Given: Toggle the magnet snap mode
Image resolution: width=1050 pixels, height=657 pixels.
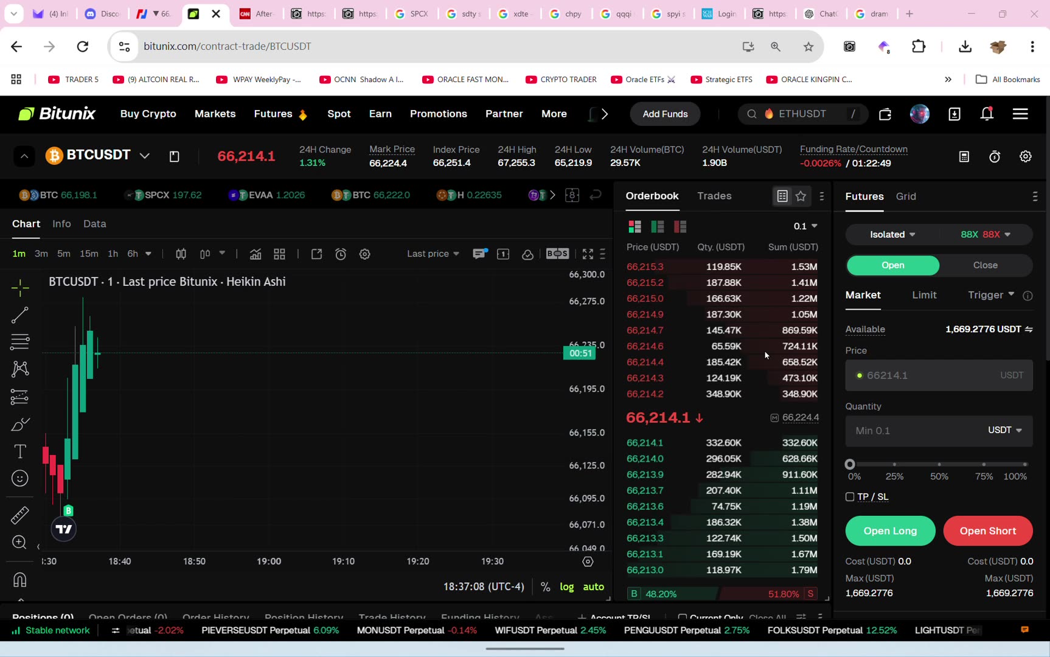Looking at the screenshot, I should (x=20, y=580).
